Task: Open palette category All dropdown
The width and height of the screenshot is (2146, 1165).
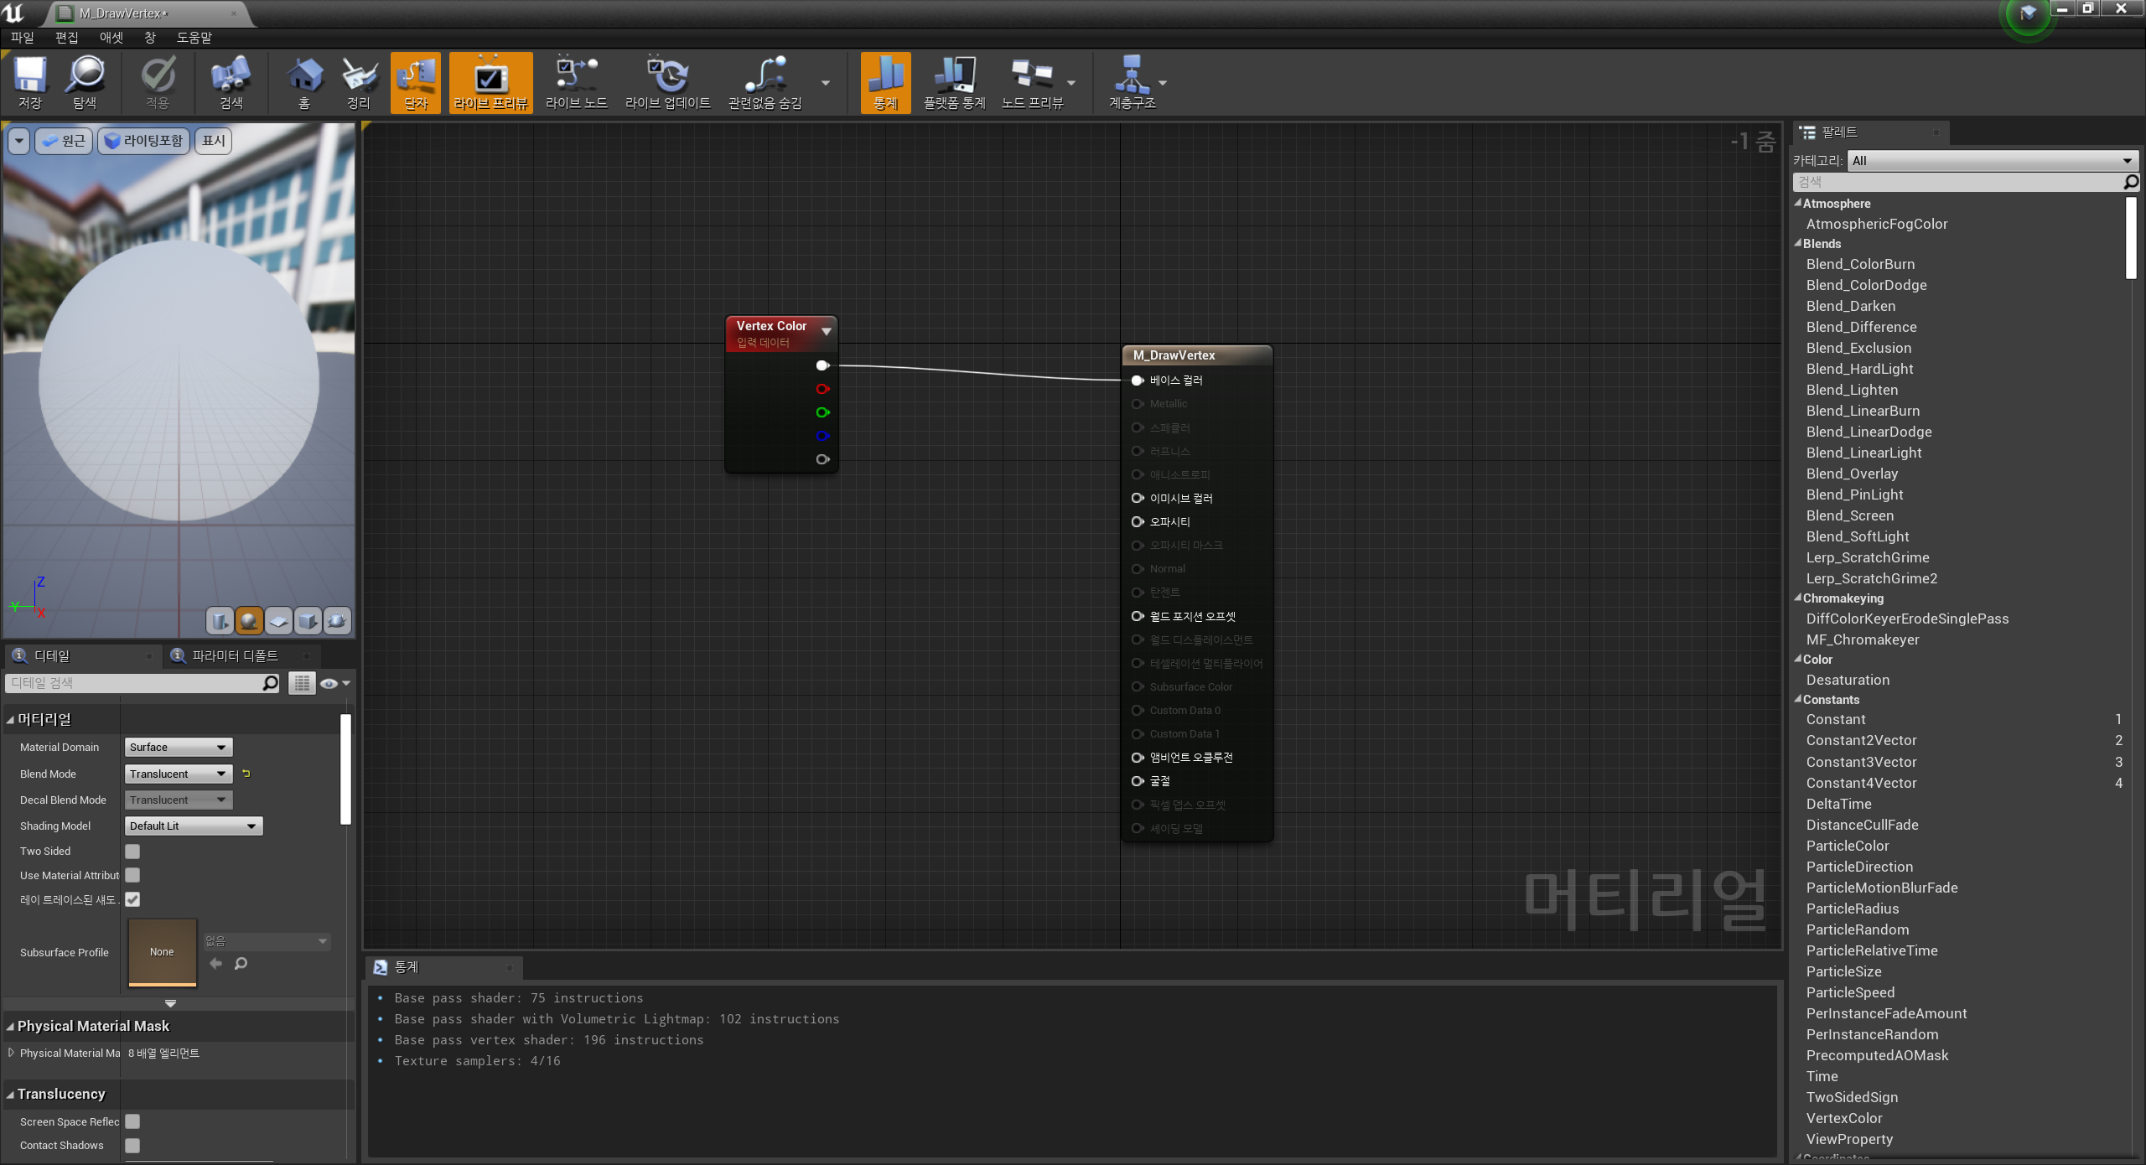Action: tap(1991, 161)
